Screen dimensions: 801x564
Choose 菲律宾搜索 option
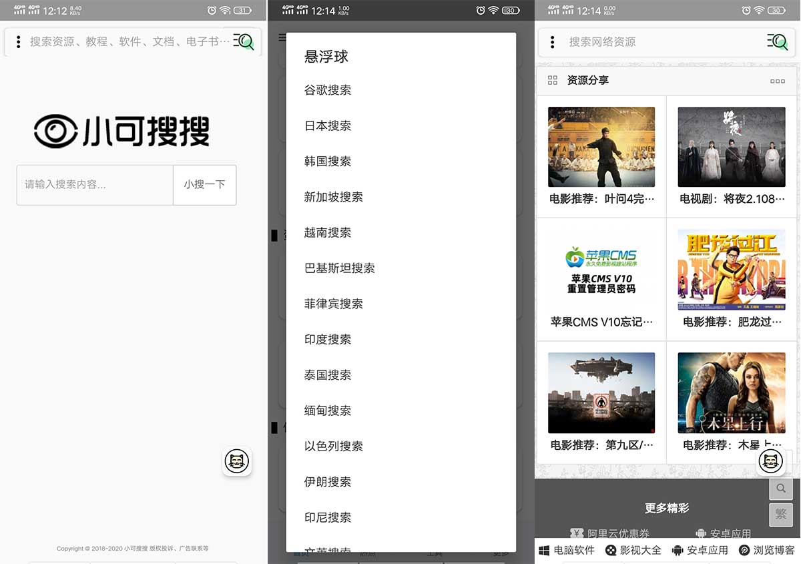pyautogui.click(x=334, y=304)
